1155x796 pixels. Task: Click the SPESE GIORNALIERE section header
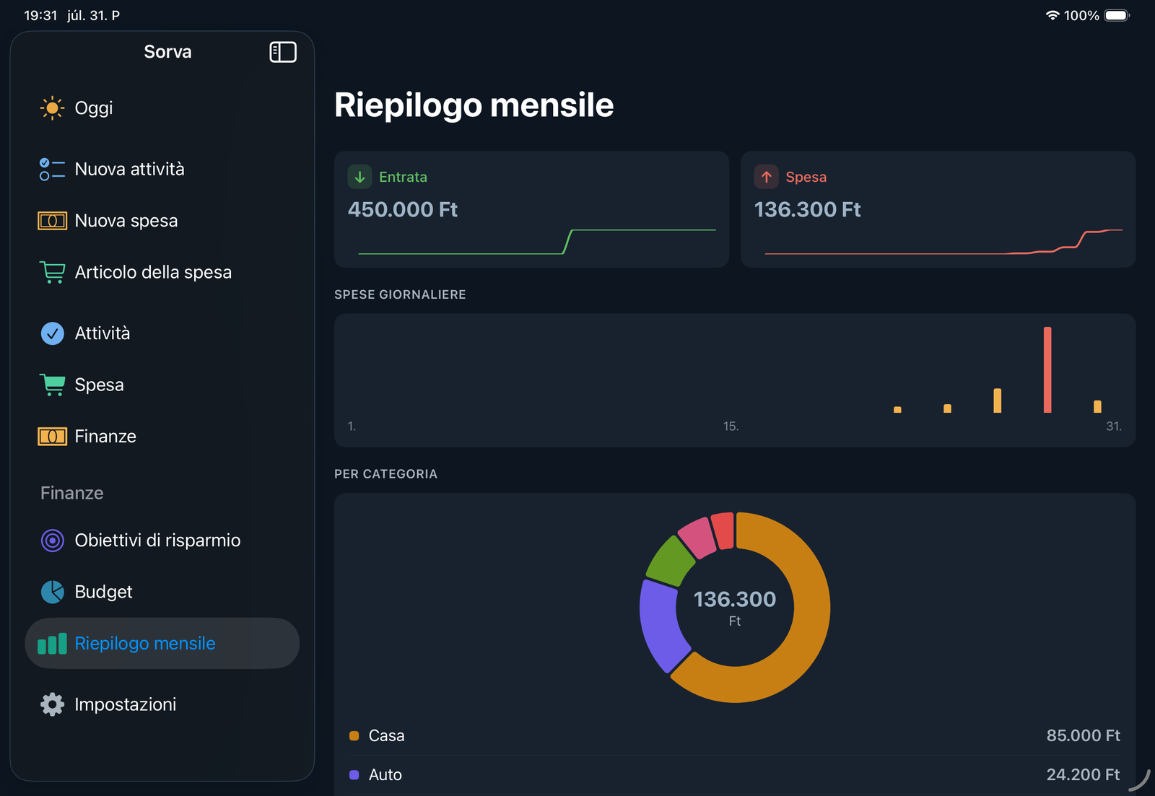(x=400, y=294)
